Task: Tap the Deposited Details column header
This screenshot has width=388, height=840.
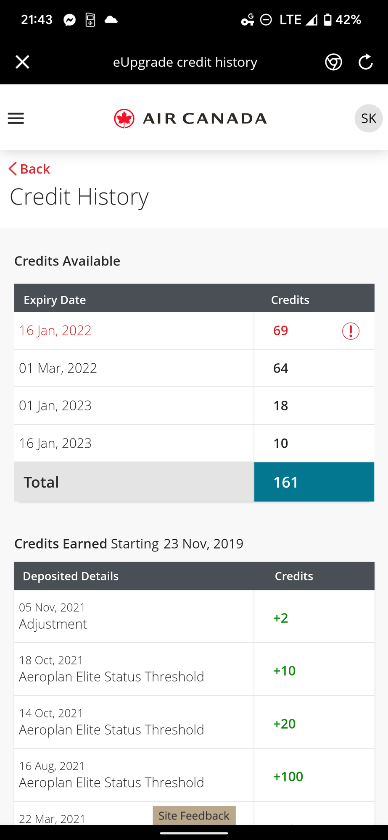Action: 71,576
